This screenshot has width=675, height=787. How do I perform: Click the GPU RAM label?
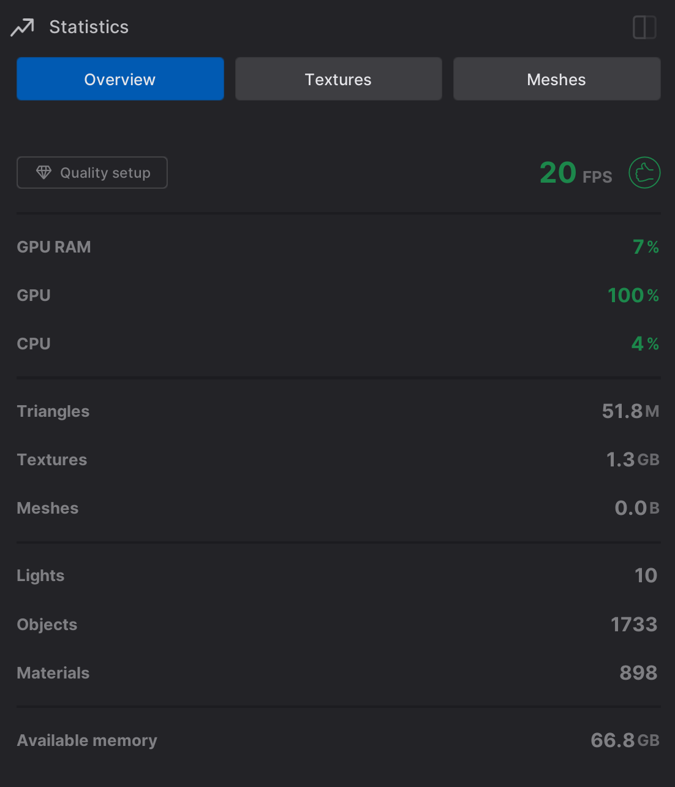(54, 247)
